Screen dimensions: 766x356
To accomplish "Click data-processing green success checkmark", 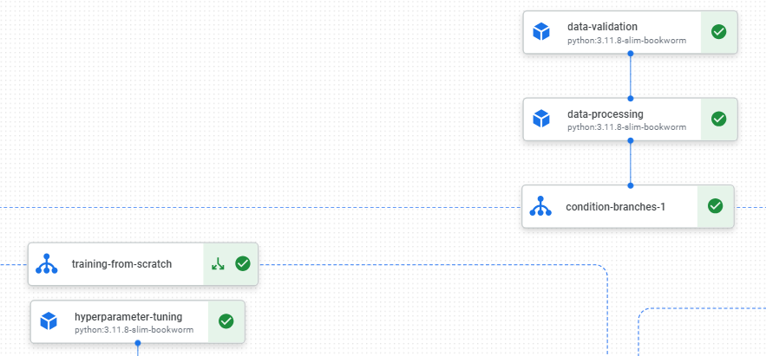I will (x=718, y=119).
